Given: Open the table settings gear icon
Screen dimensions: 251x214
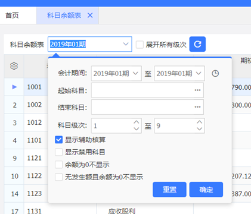Looking at the screenshot, I should click(x=14, y=66).
